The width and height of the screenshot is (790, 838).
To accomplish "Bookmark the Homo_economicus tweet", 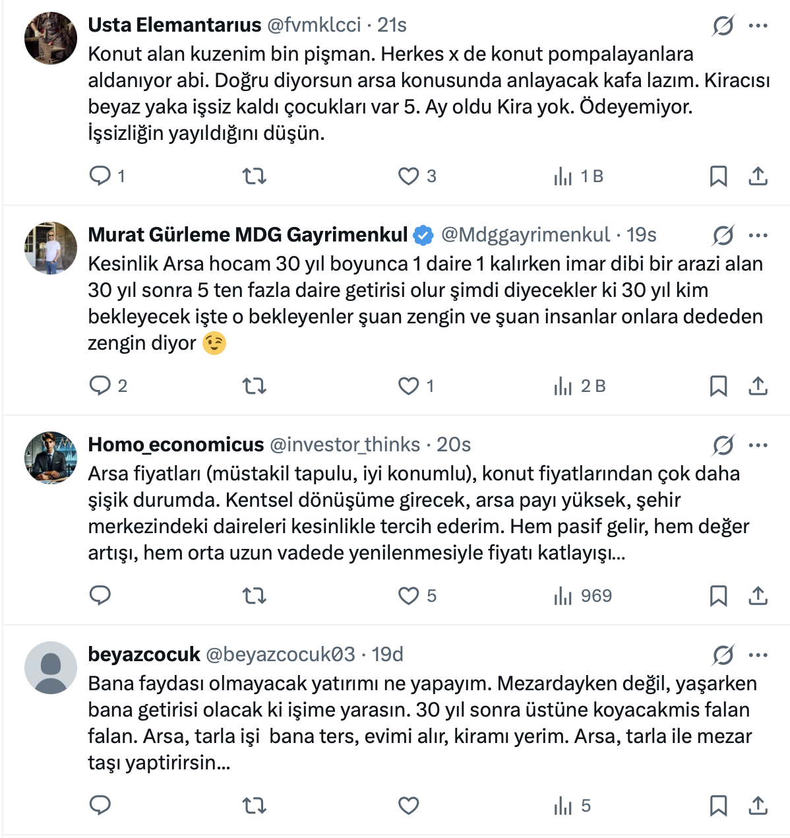I will [x=718, y=596].
